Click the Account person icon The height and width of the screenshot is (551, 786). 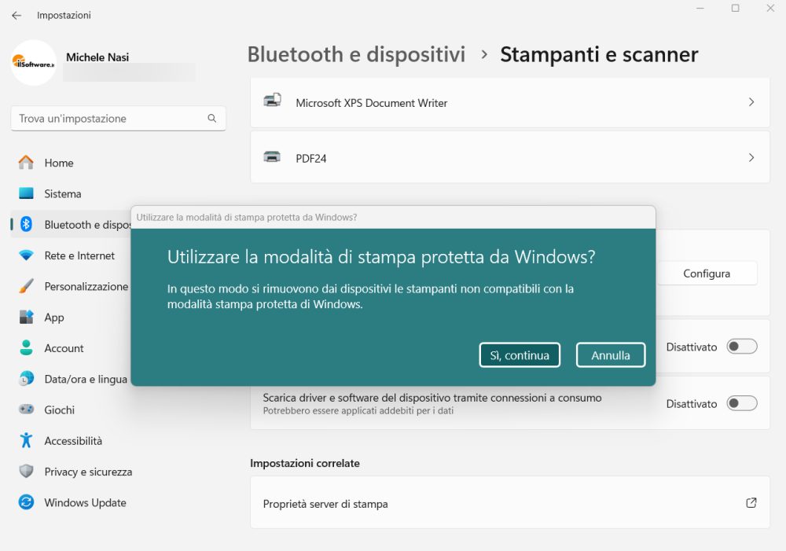(x=26, y=348)
